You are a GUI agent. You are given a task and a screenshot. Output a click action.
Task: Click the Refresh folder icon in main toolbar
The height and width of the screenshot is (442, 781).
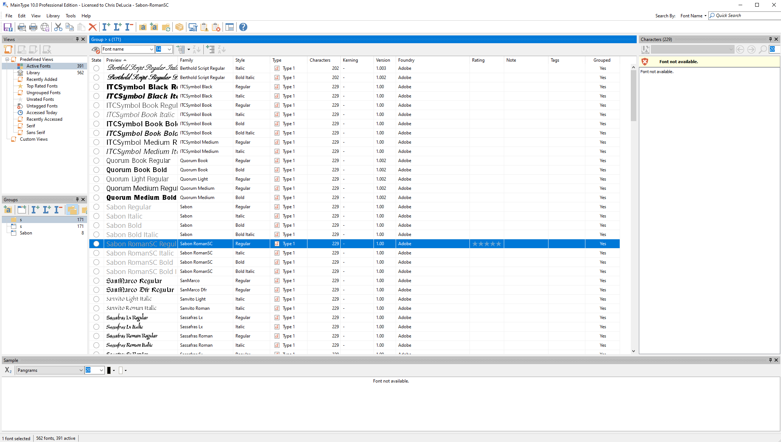pyautogui.click(x=166, y=27)
